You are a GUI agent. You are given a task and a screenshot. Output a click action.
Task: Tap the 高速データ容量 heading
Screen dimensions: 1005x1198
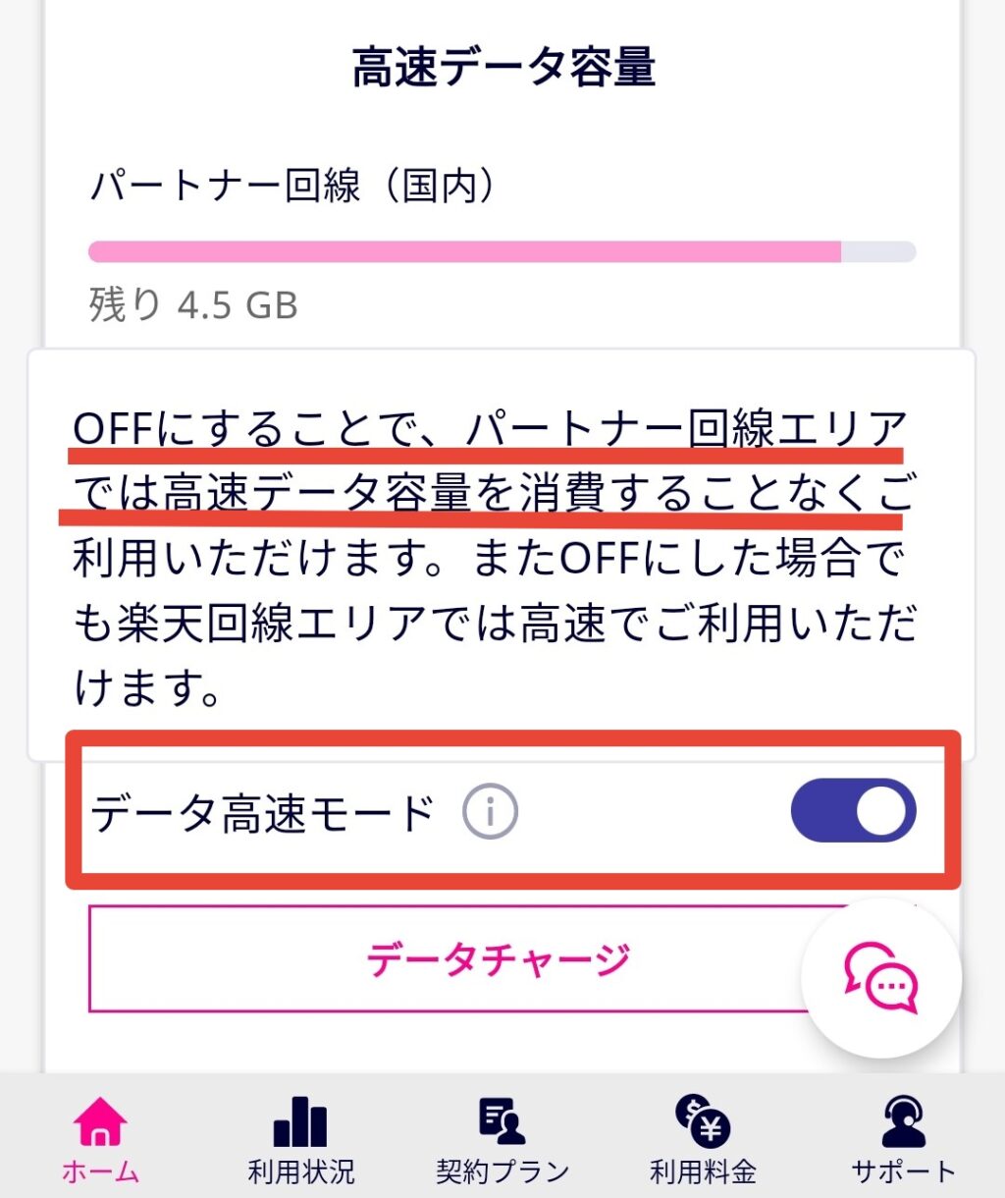point(502,68)
